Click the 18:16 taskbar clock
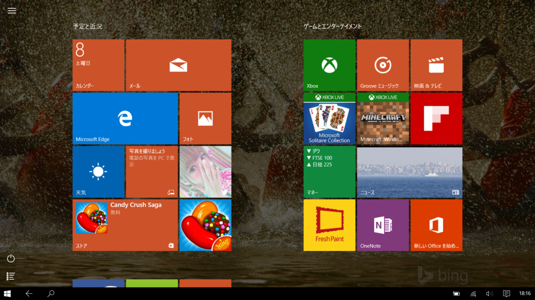Image resolution: width=535 pixels, height=300 pixels. pyautogui.click(x=525, y=293)
